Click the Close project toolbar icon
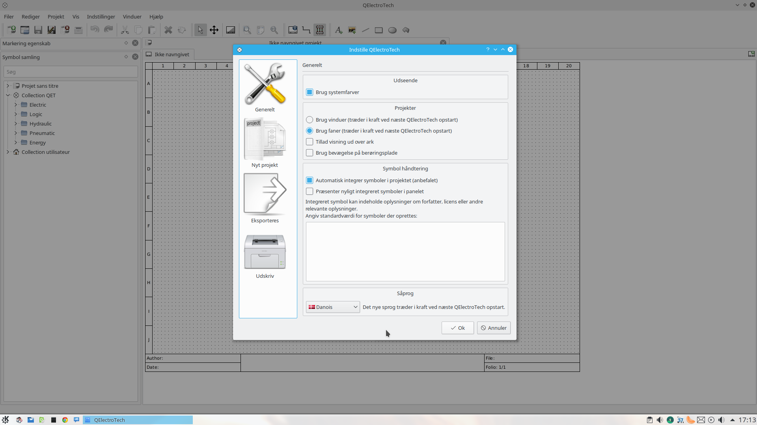 click(65, 30)
